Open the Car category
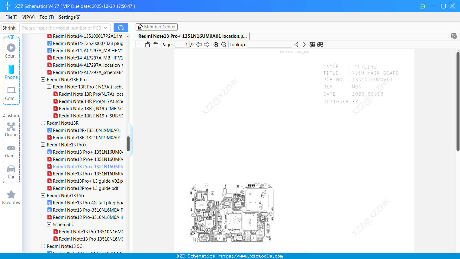 point(11,172)
